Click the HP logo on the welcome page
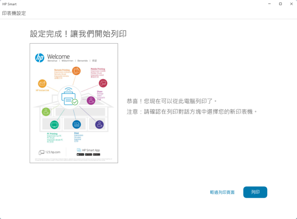The height and width of the screenshot is (219, 297). [40, 58]
